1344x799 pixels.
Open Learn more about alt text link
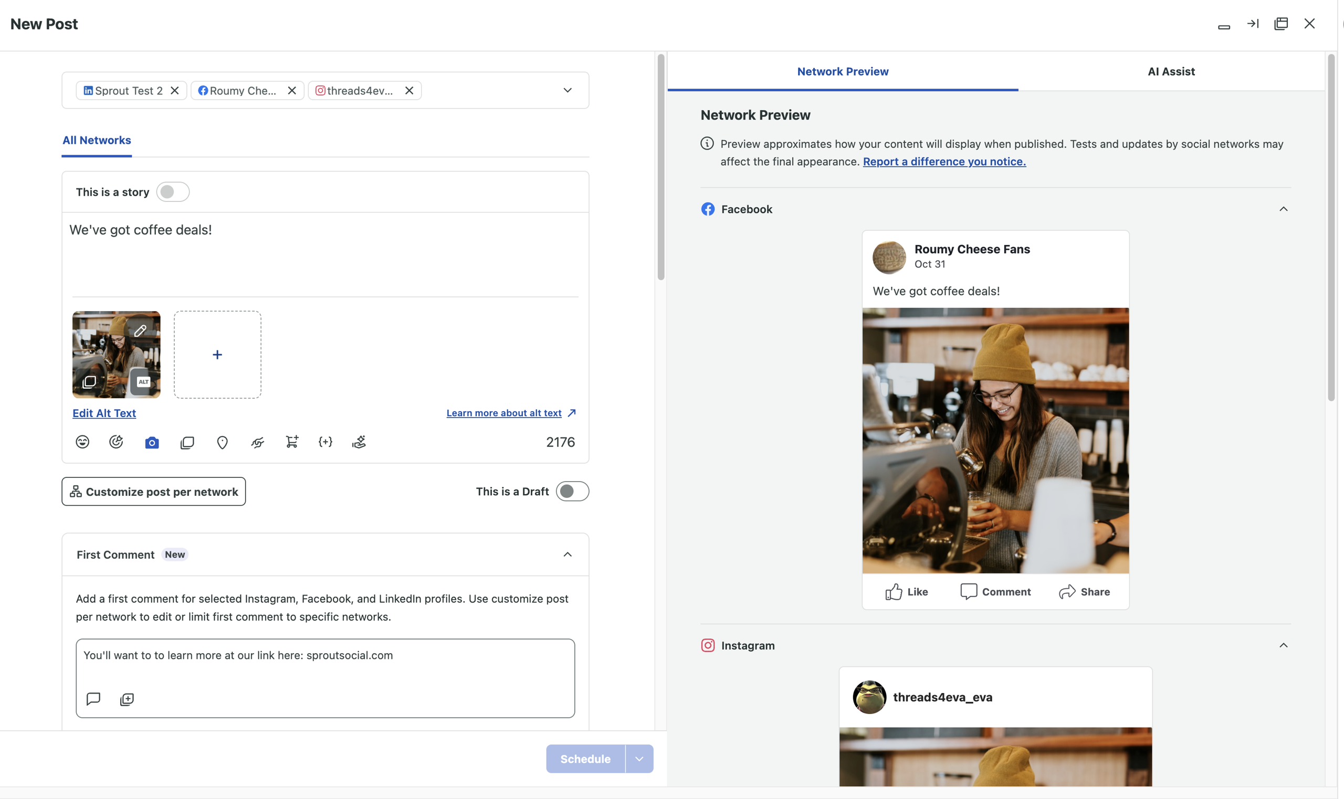click(x=511, y=413)
